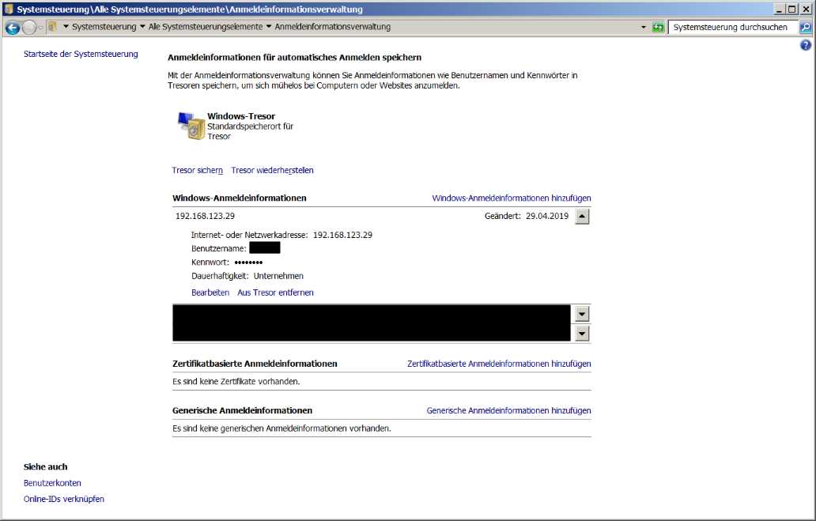Image resolution: width=816 pixels, height=521 pixels.
Task: Click Es sind keine generischen Anmeldeinformationen text
Action: pyautogui.click(x=281, y=429)
